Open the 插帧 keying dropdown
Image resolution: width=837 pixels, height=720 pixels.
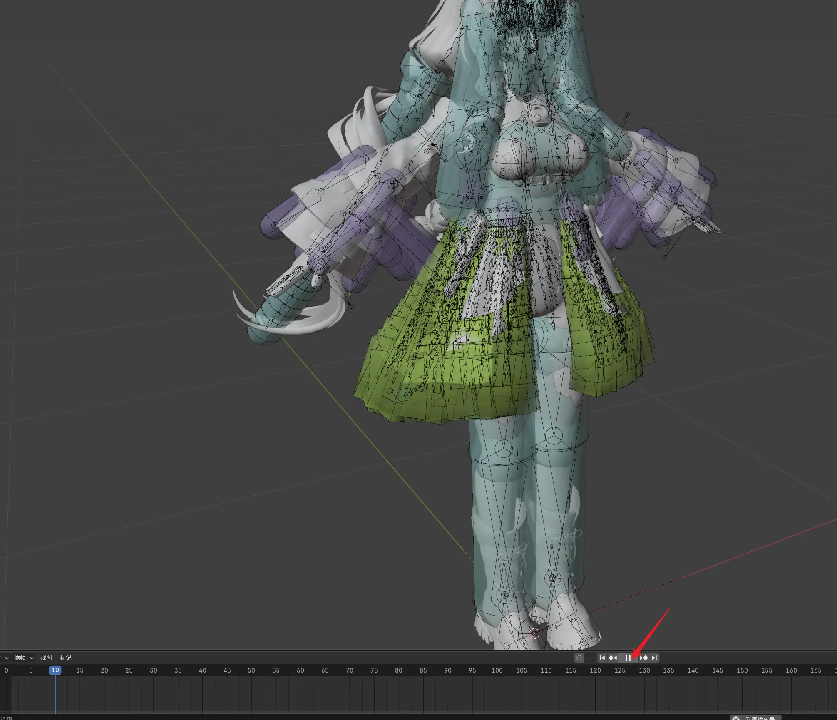(x=24, y=658)
